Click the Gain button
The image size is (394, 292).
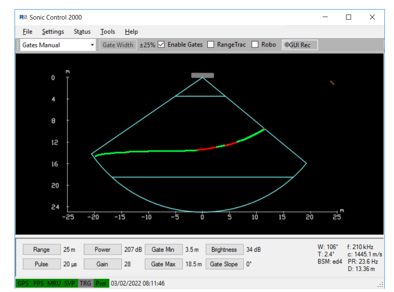(x=103, y=264)
